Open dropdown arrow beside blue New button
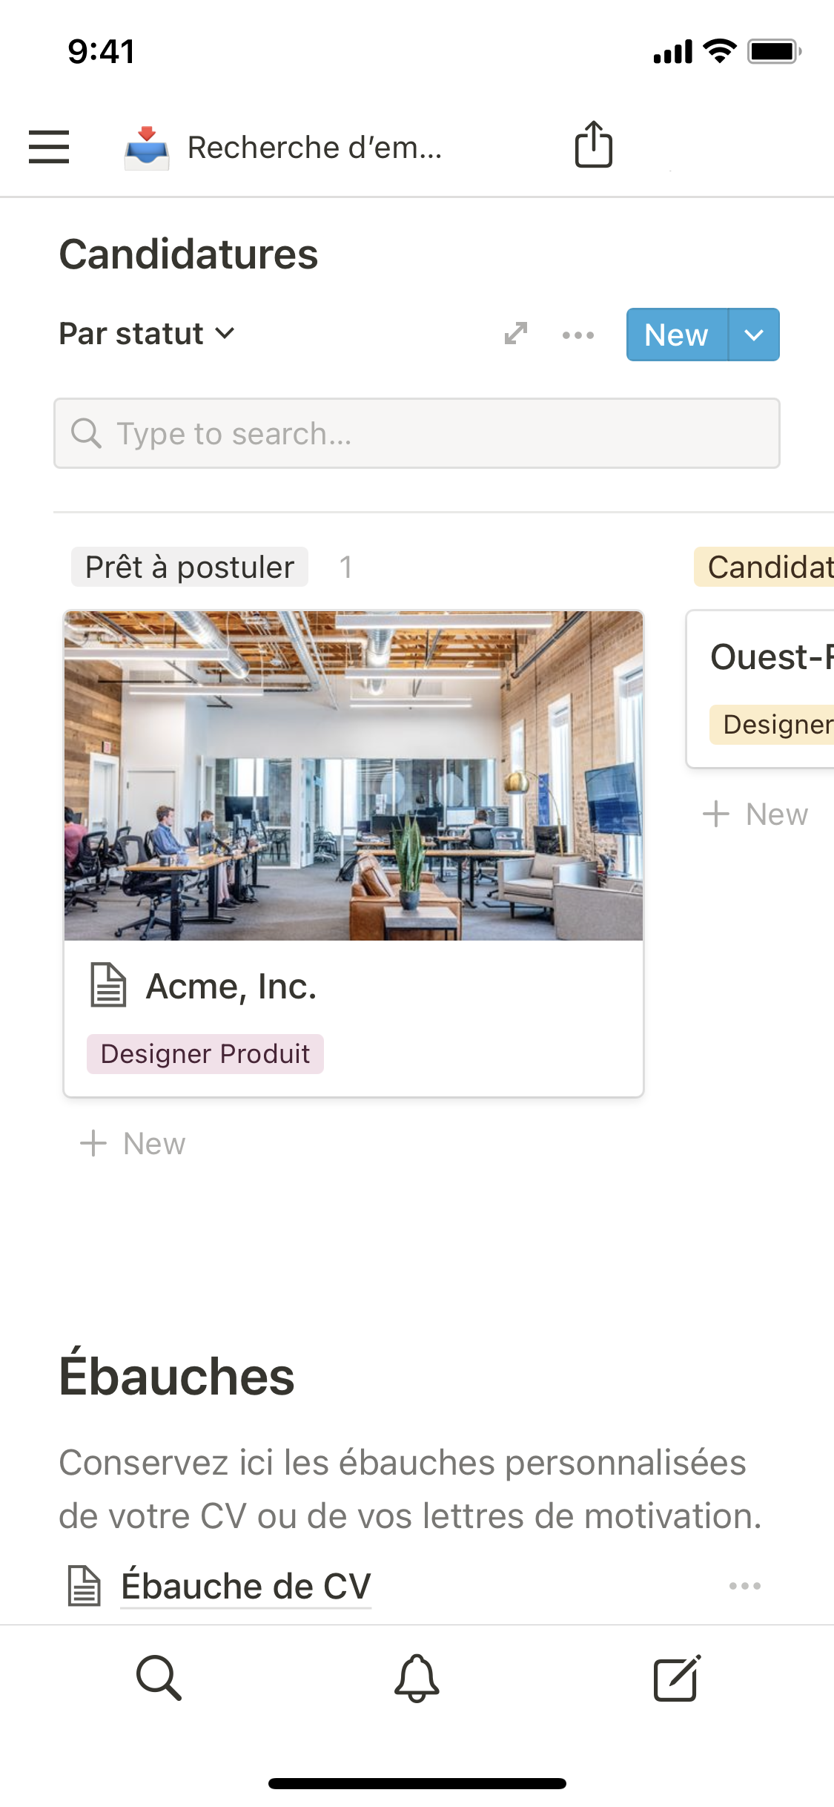The height and width of the screenshot is (1807, 834). [x=754, y=335]
